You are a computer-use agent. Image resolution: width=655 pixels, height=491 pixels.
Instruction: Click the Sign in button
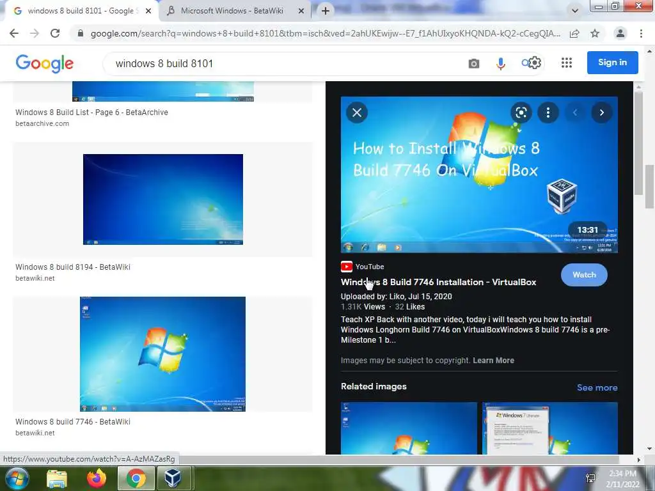coord(612,63)
